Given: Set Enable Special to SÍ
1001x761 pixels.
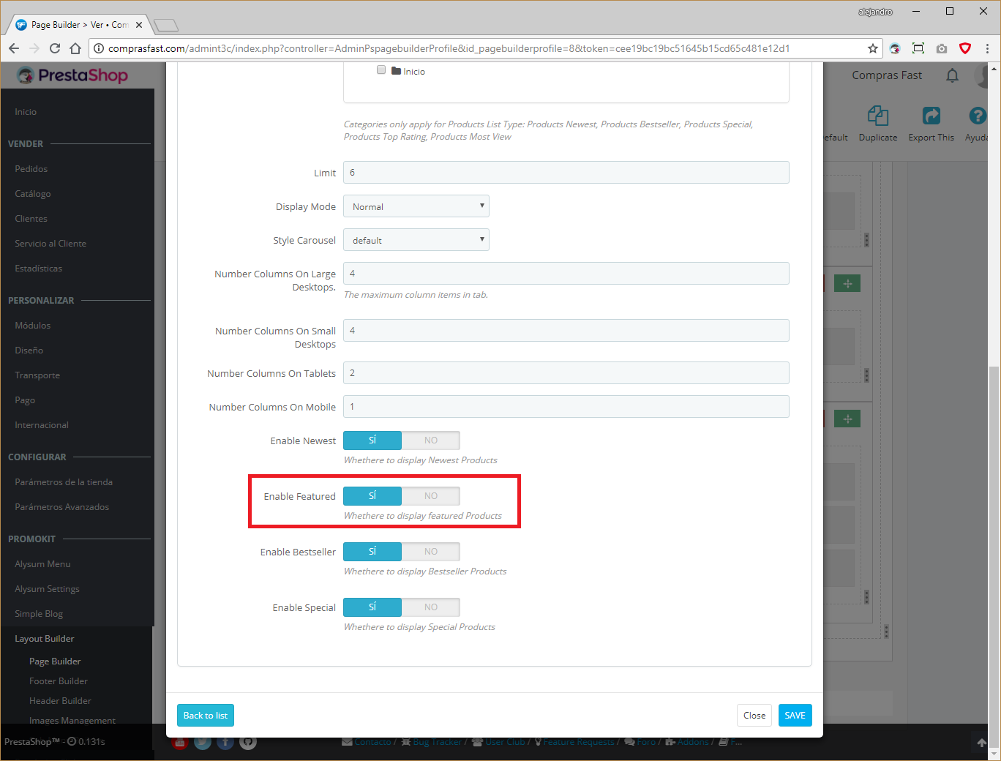Looking at the screenshot, I should (372, 607).
